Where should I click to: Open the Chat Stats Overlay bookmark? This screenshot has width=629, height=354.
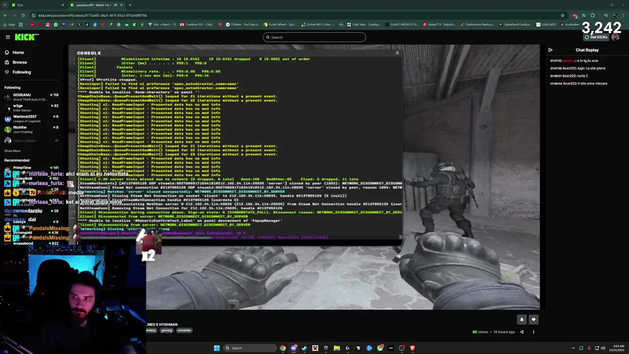(x=364, y=24)
